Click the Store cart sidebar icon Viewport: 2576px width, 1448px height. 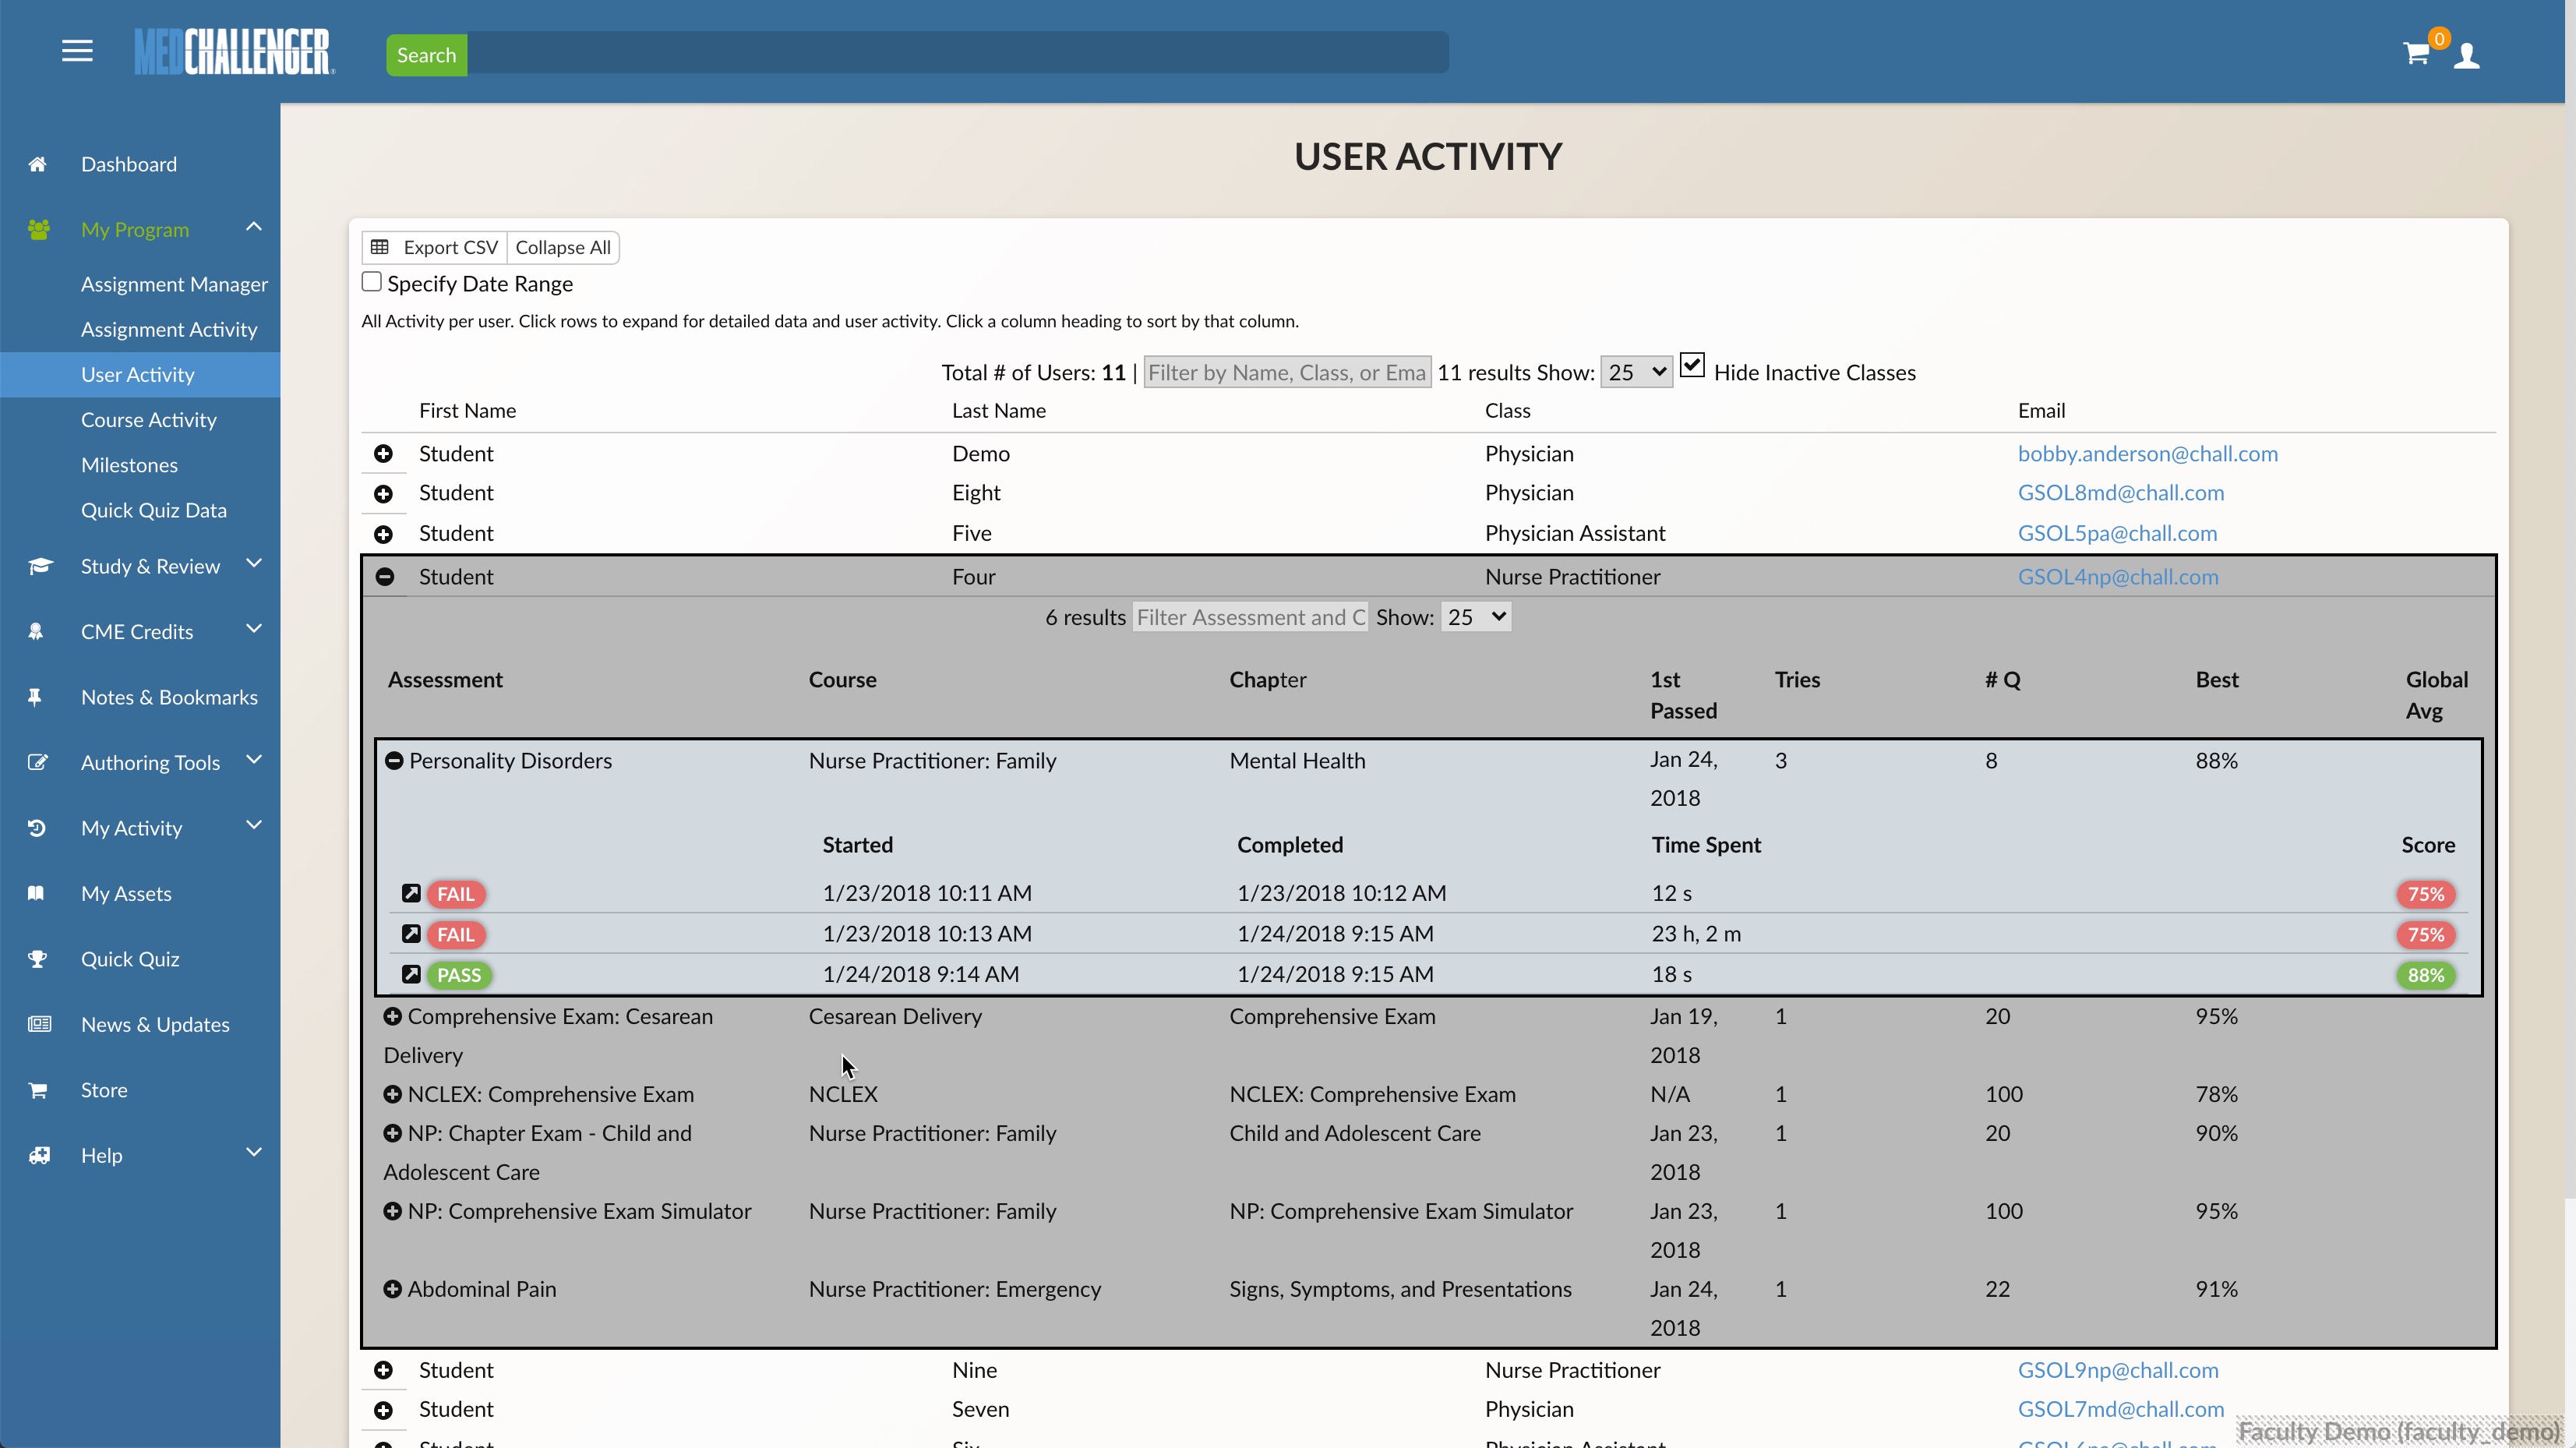pyautogui.click(x=37, y=1090)
